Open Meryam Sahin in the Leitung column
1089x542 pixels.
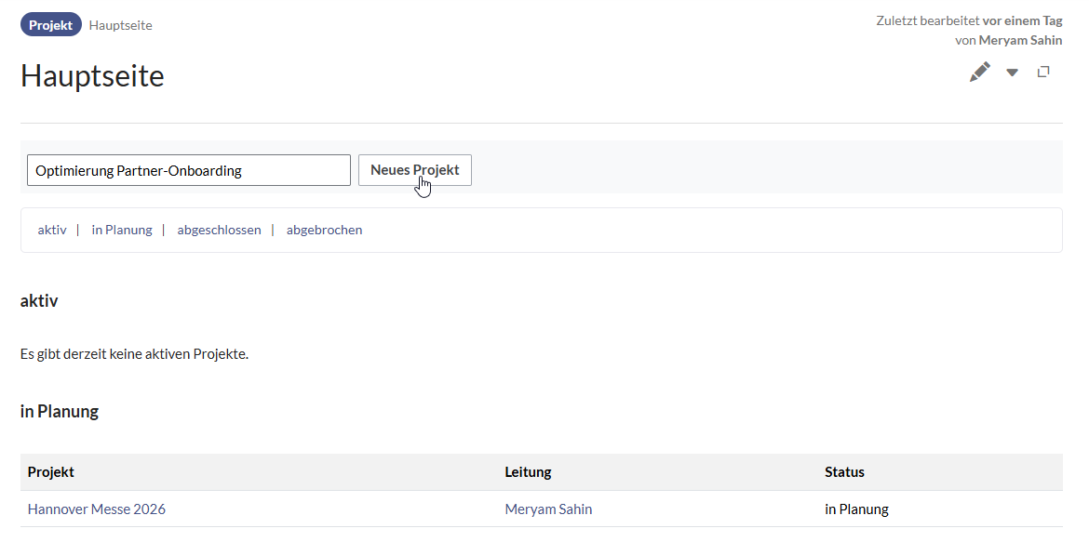pyautogui.click(x=548, y=509)
